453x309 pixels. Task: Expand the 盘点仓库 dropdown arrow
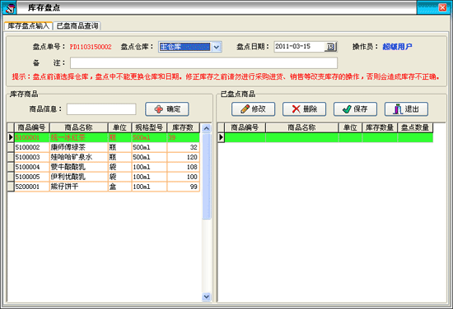(217, 47)
